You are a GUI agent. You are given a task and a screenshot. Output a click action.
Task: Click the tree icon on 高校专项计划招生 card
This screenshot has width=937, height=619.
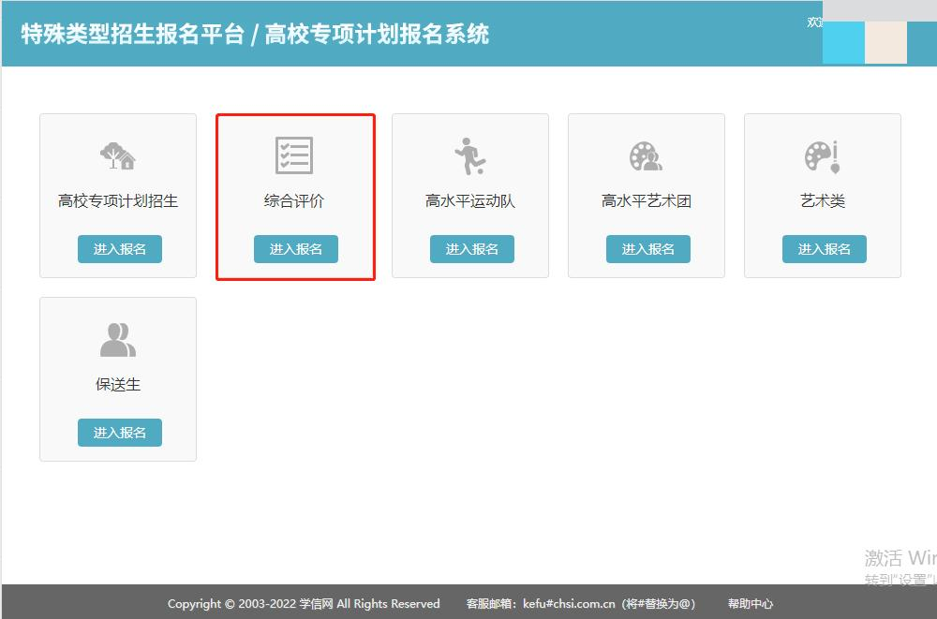[x=119, y=155]
